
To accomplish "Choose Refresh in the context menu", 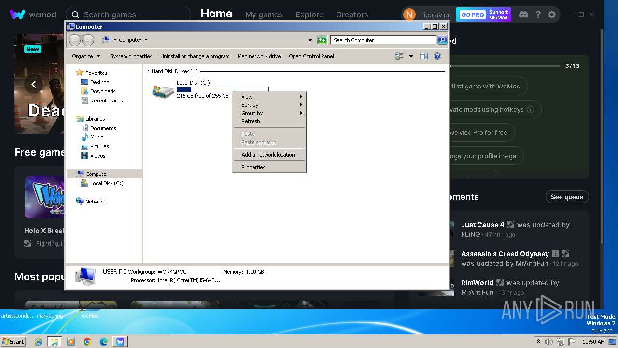I will tap(269, 121).
